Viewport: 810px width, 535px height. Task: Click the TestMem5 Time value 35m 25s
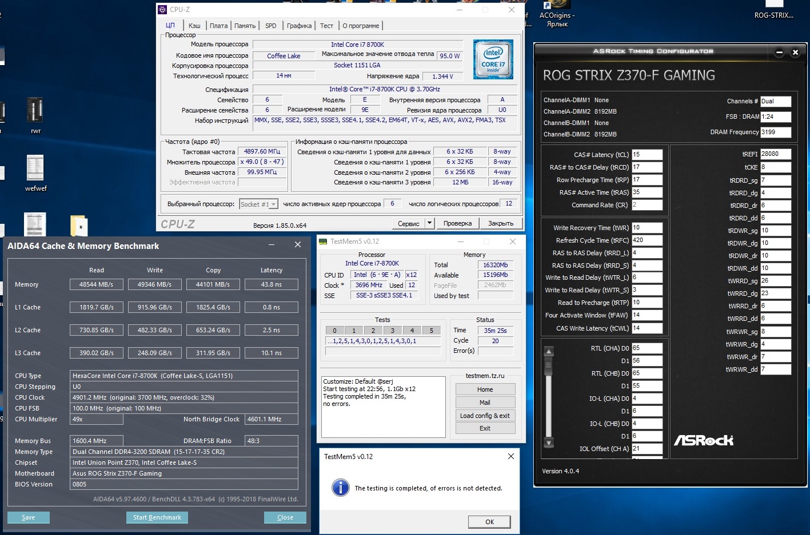[496, 331]
